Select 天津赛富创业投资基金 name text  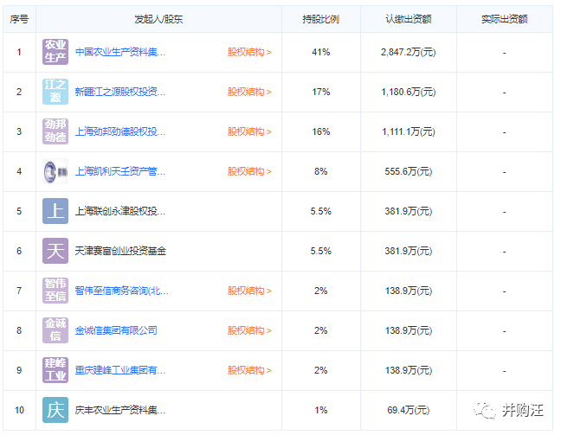click(x=120, y=251)
